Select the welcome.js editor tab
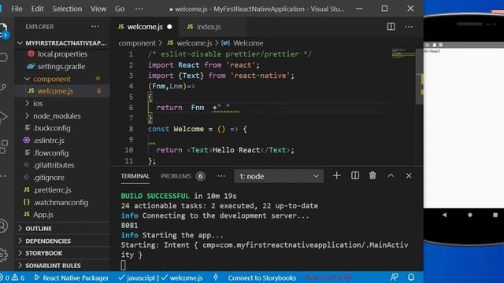The height and width of the screenshot is (283, 504). tap(145, 27)
